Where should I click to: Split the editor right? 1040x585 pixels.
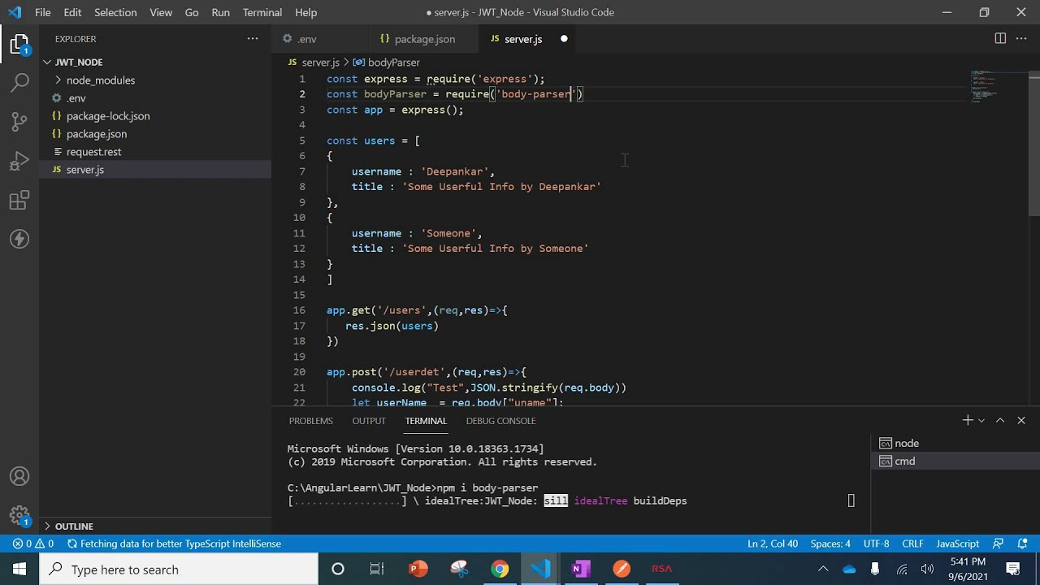(x=1000, y=38)
